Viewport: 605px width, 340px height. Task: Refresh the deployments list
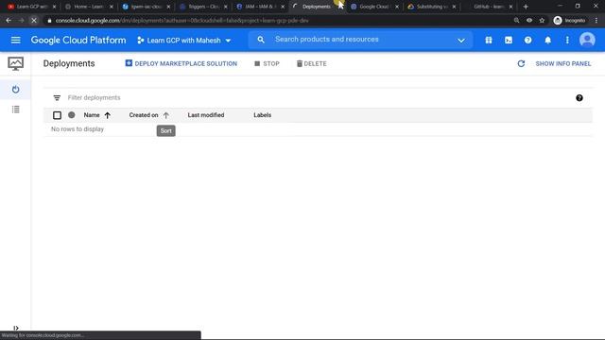(521, 63)
